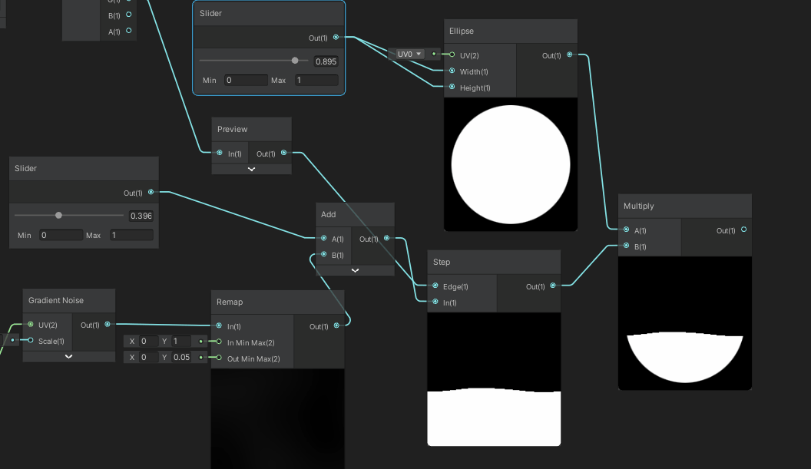811x469 pixels.
Task: Click the Multiply node preview image
Action: click(685, 323)
